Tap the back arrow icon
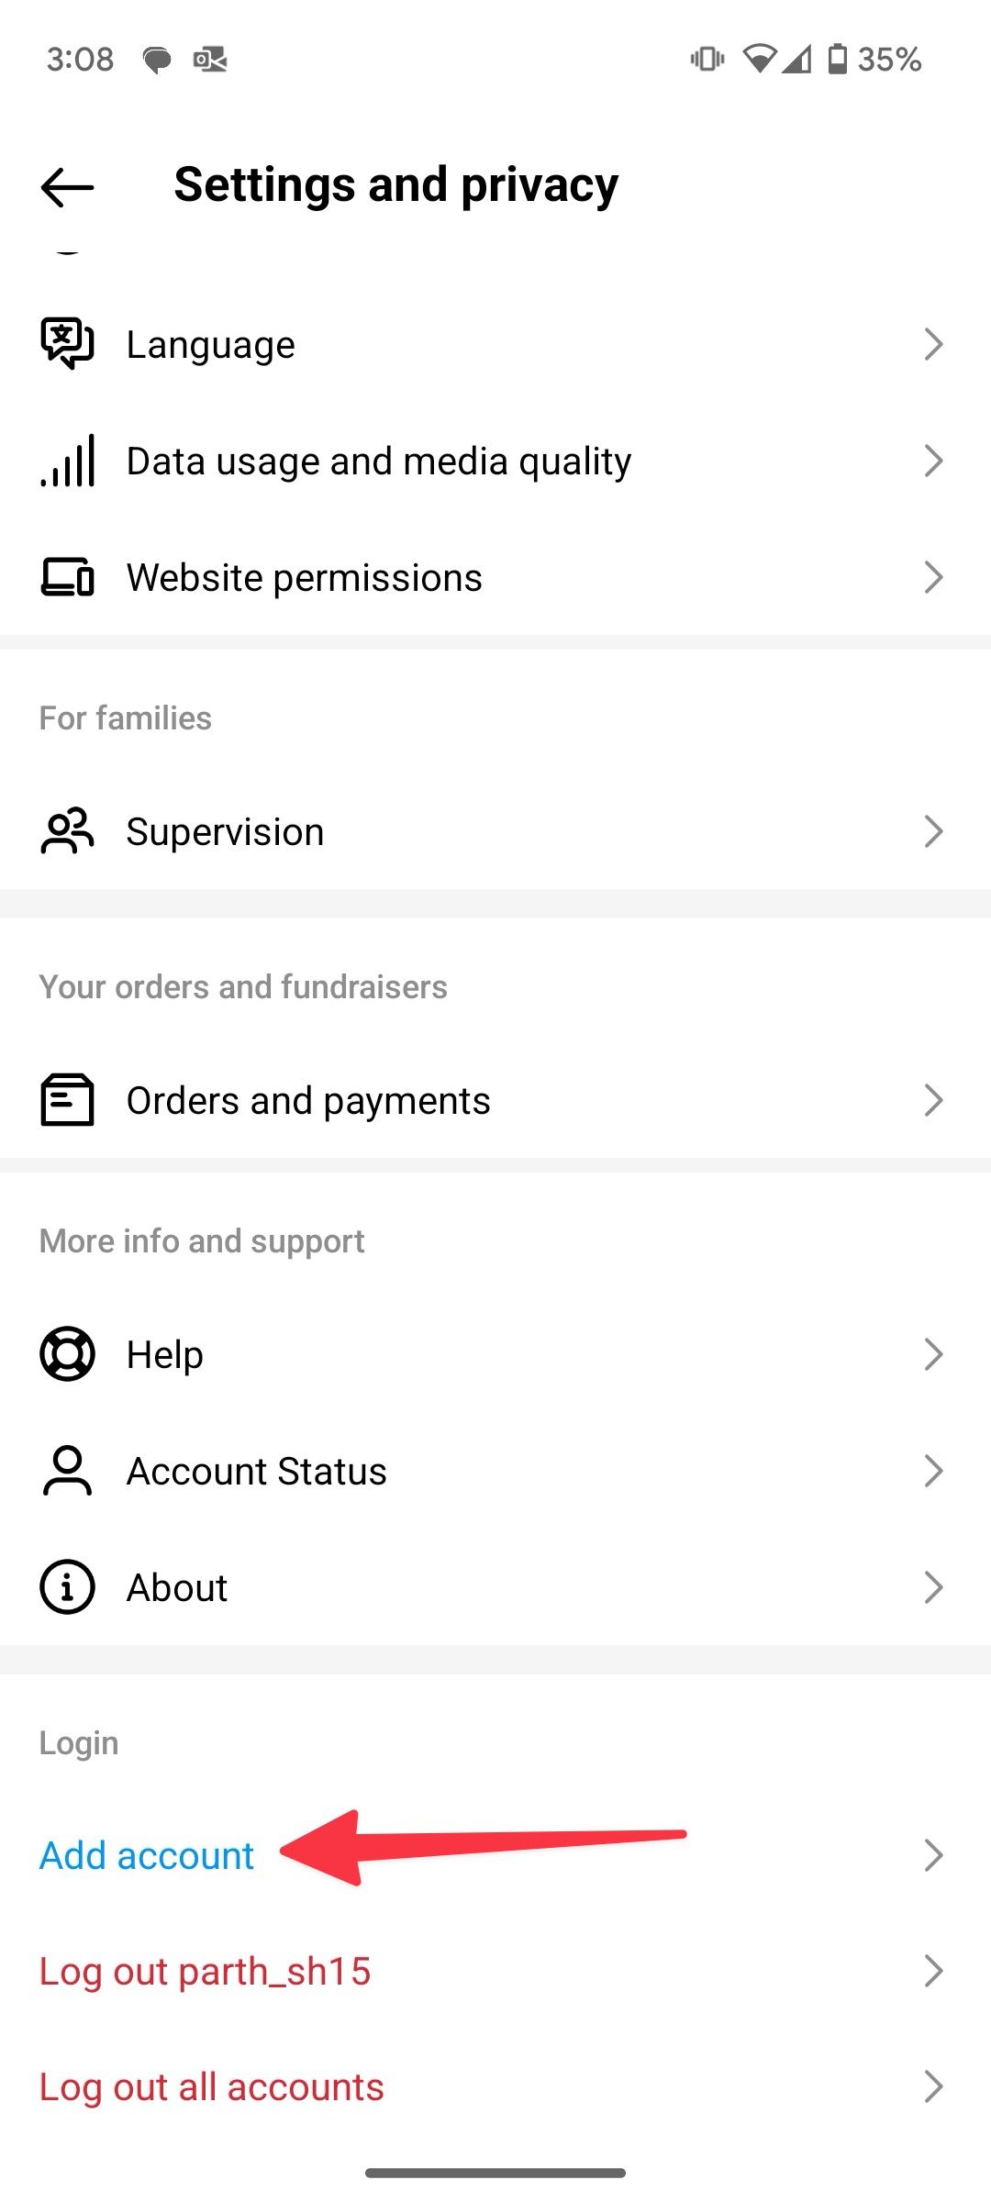 67,187
